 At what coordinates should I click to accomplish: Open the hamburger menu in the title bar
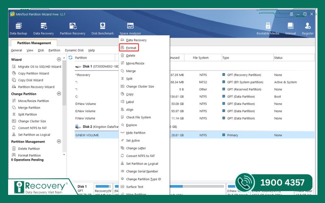click(x=291, y=14)
